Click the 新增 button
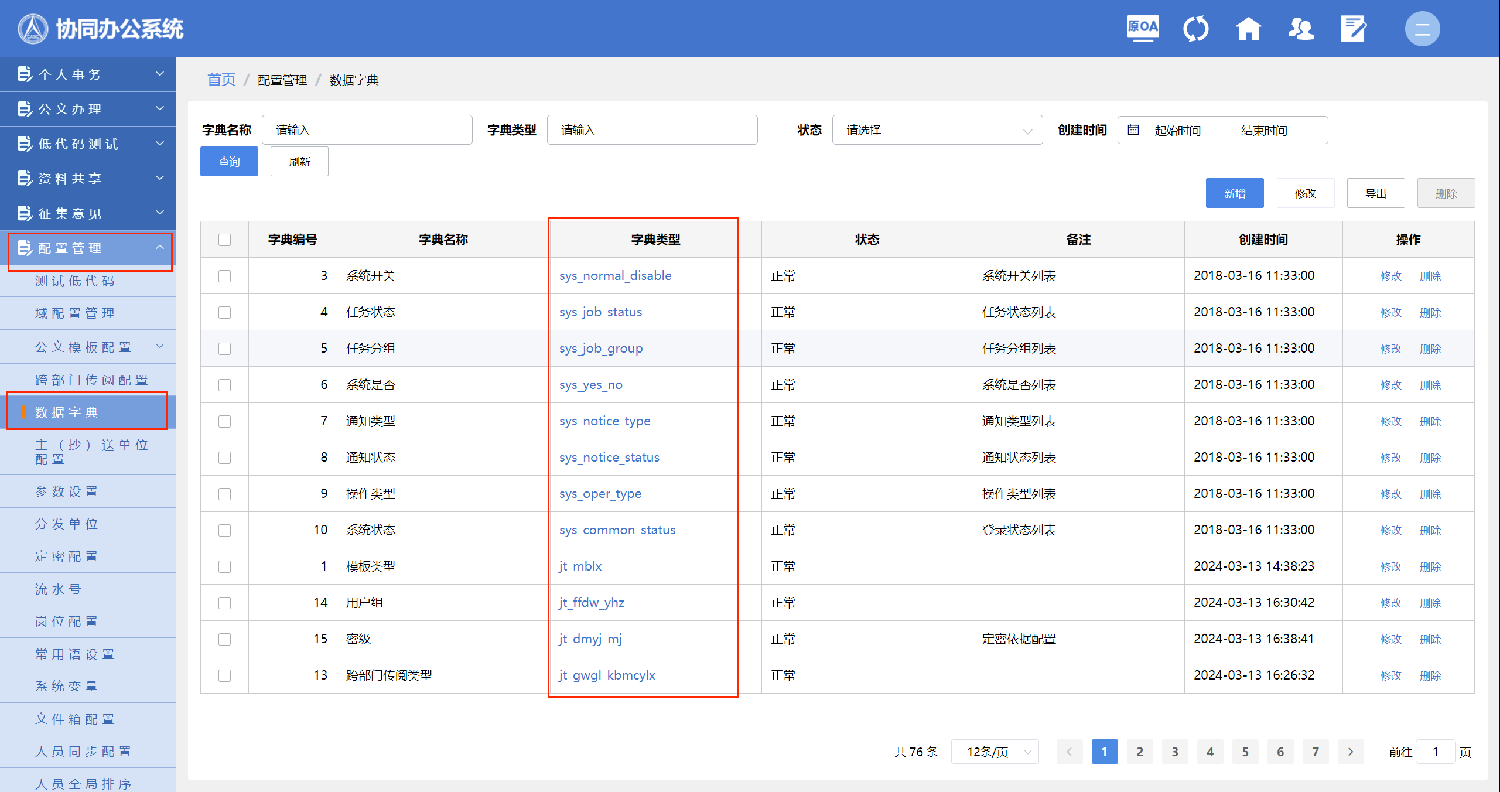The image size is (1500, 792). 1234,193
